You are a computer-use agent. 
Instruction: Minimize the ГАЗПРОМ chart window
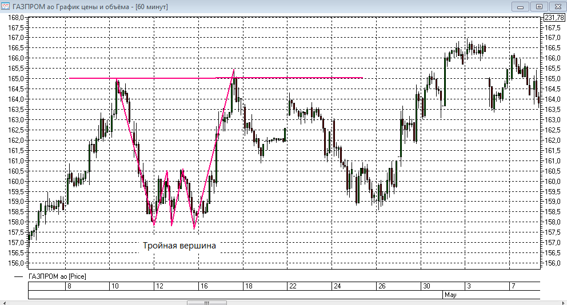[x=520, y=6]
